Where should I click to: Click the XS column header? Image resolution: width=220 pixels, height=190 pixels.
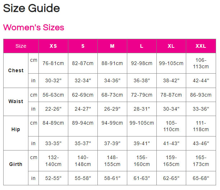tap(53, 46)
